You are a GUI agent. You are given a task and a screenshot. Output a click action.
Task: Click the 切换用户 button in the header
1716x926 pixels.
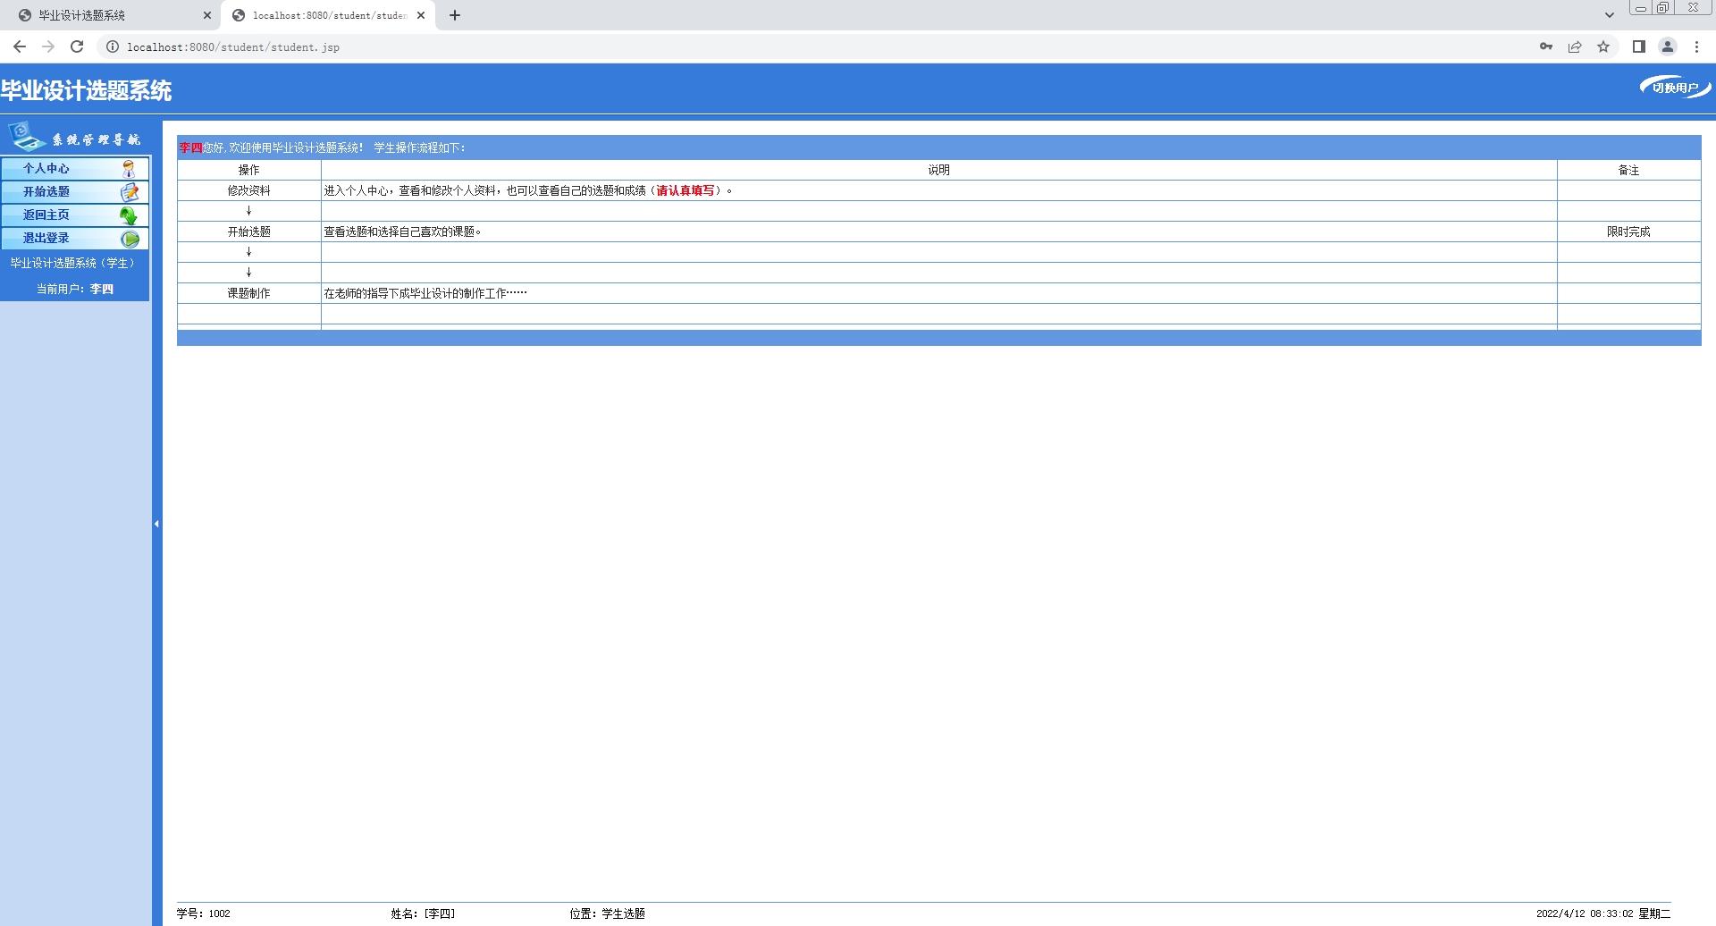coord(1675,87)
